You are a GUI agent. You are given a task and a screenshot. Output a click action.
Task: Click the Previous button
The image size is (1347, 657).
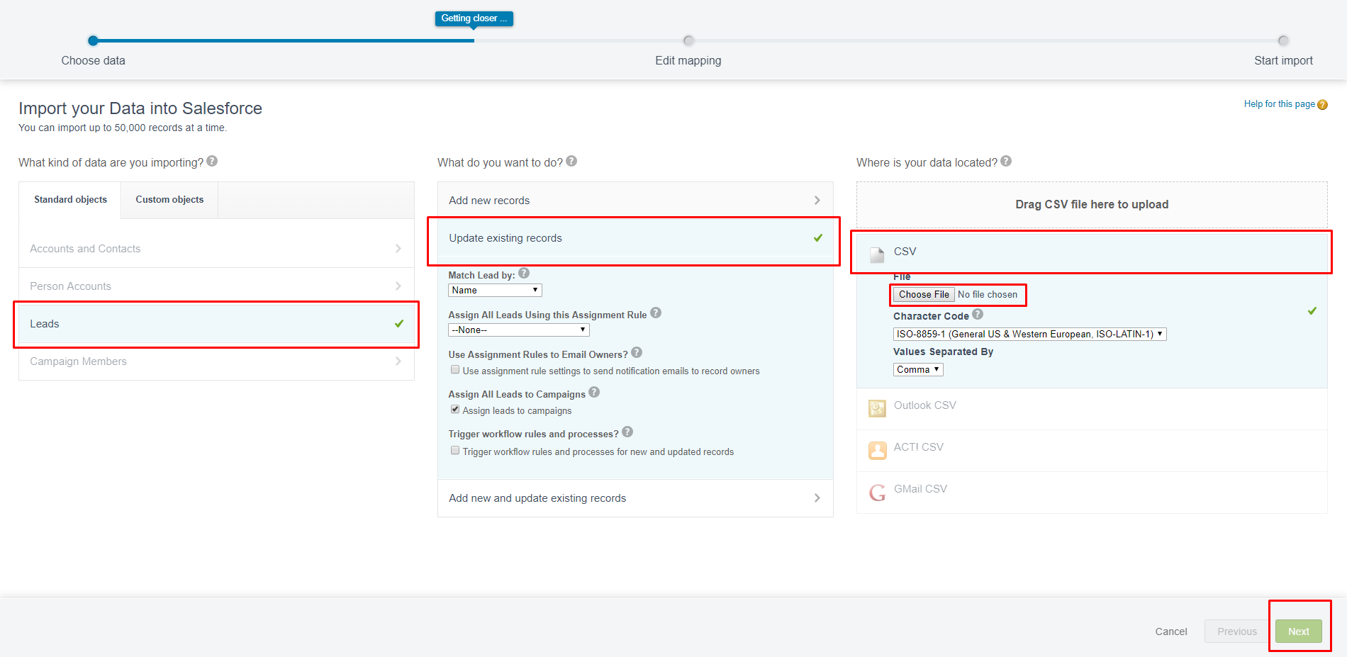tap(1237, 631)
